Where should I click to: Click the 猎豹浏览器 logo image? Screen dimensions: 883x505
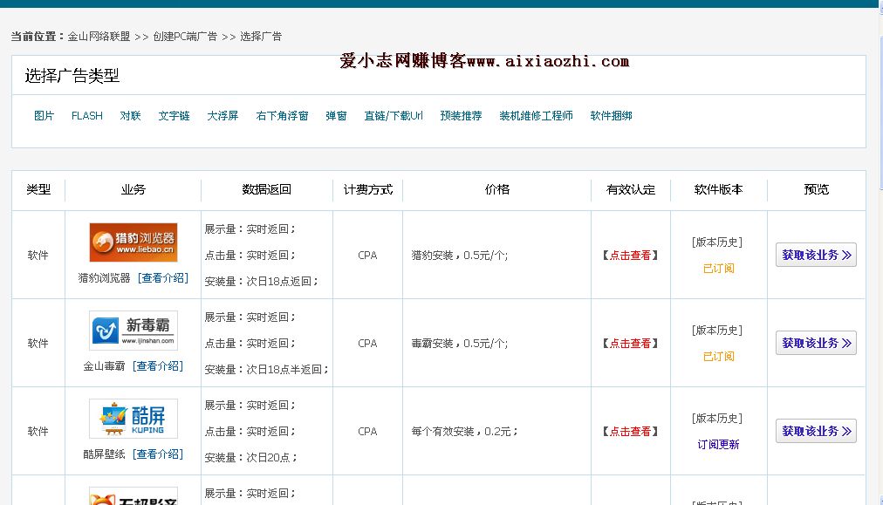[x=133, y=242]
